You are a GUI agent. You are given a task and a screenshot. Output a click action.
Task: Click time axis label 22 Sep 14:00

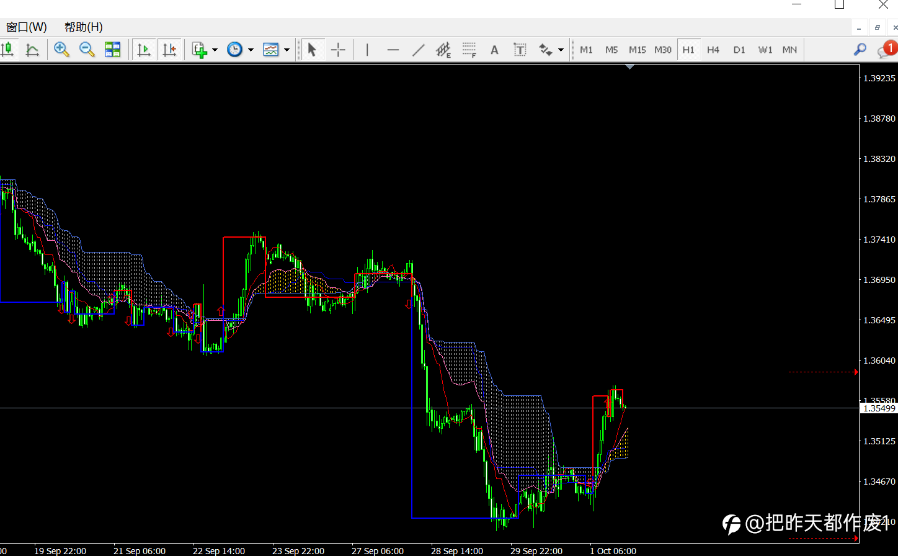click(x=219, y=551)
